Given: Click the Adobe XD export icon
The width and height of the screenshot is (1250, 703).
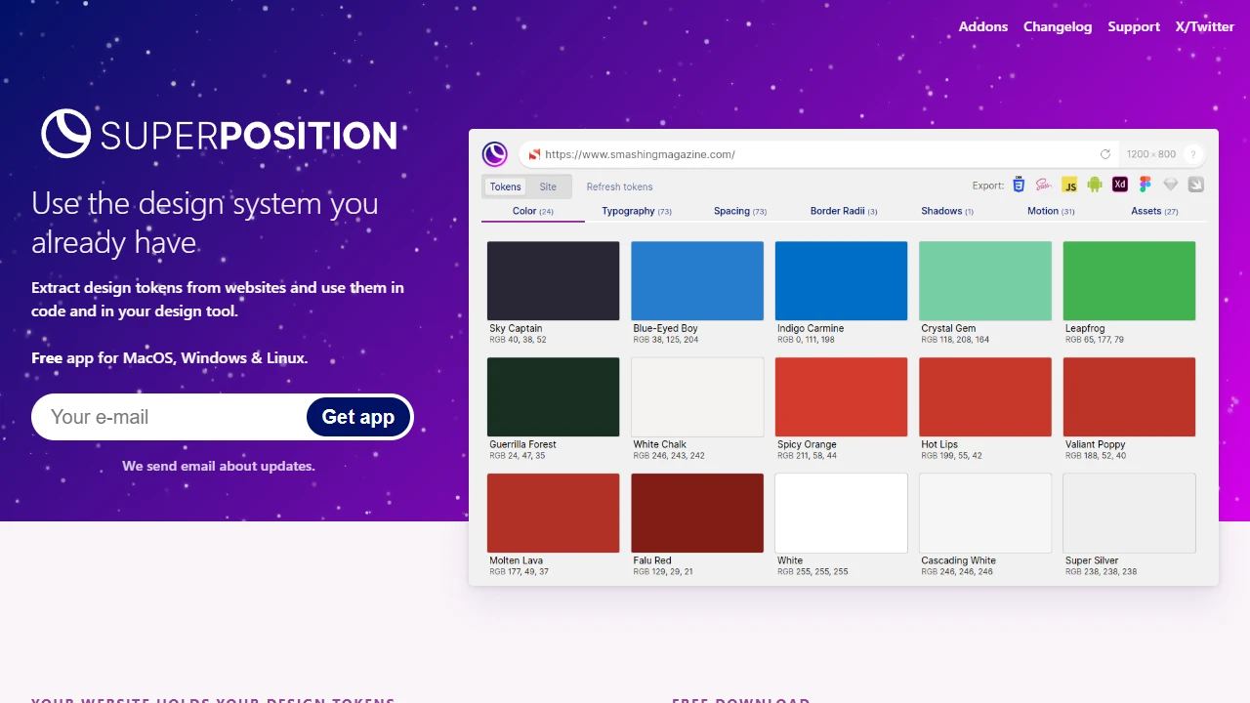Looking at the screenshot, I should (1120, 185).
